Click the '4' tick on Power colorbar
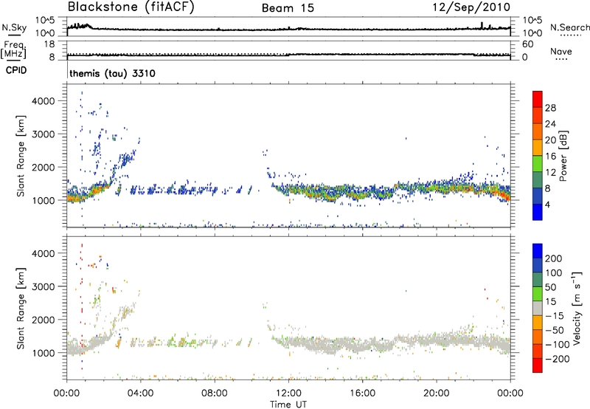 pyautogui.click(x=547, y=205)
